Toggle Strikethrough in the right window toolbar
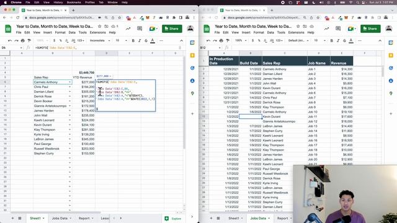397x223 pixels. pyautogui.click(x=345, y=40)
